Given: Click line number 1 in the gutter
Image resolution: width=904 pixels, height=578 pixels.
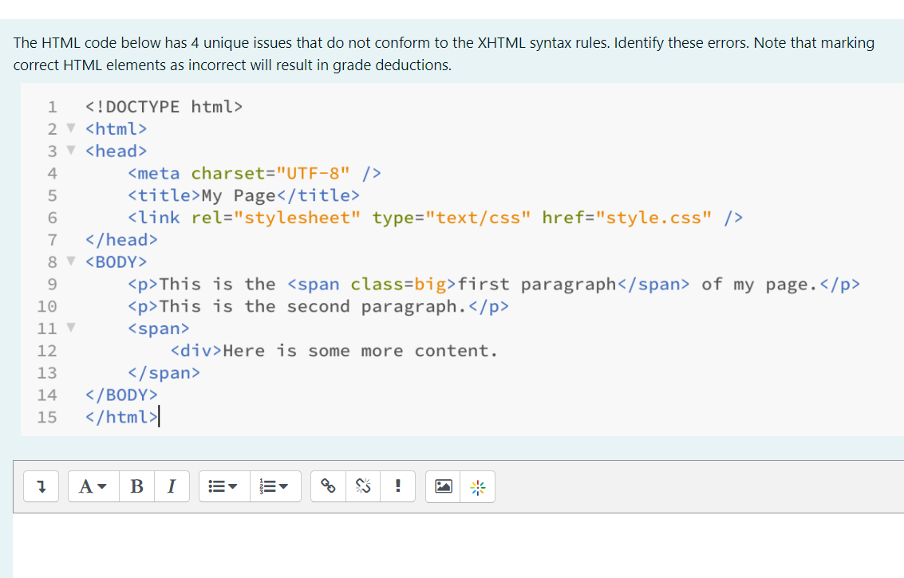Looking at the screenshot, I should (53, 107).
